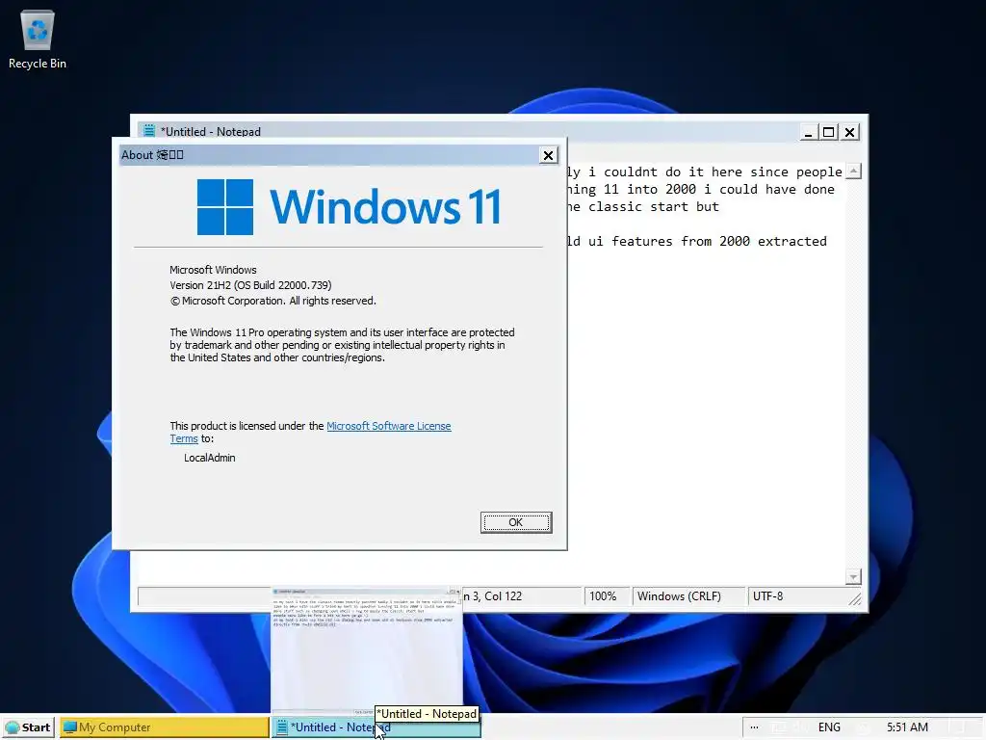Click the Notepad scrollbar up arrow
Image resolution: width=986 pixels, height=740 pixels.
coord(853,172)
